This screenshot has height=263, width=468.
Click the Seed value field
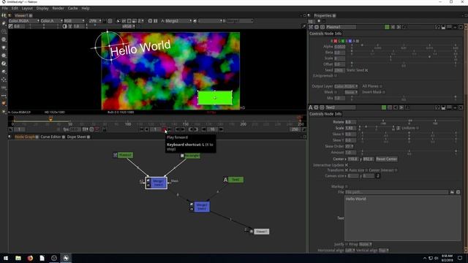click(339, 70)
